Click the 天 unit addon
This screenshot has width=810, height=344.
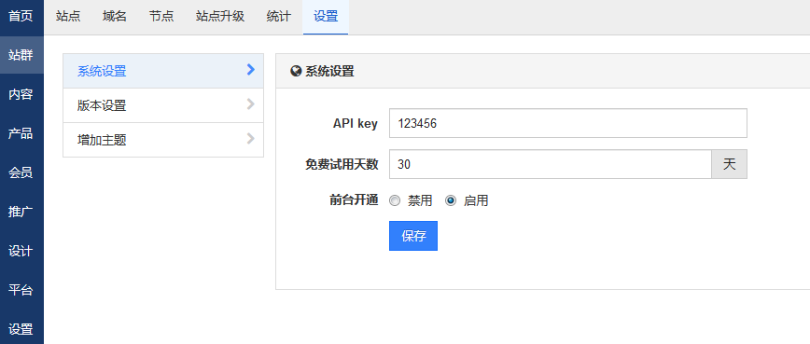coord(730,164)
